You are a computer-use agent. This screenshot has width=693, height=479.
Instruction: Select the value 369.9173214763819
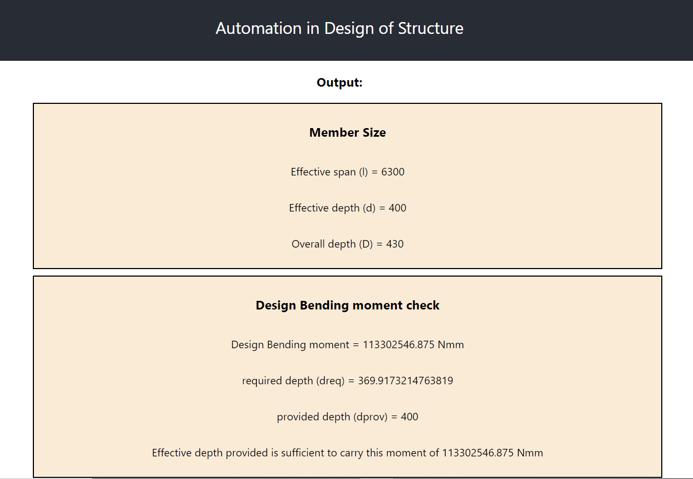[405, 381]
